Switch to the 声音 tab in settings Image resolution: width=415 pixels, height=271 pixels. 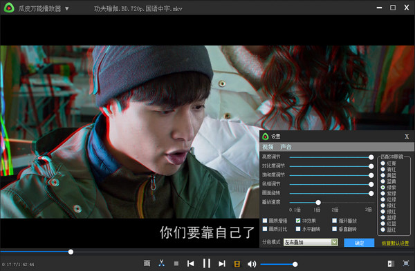point(286,147)
